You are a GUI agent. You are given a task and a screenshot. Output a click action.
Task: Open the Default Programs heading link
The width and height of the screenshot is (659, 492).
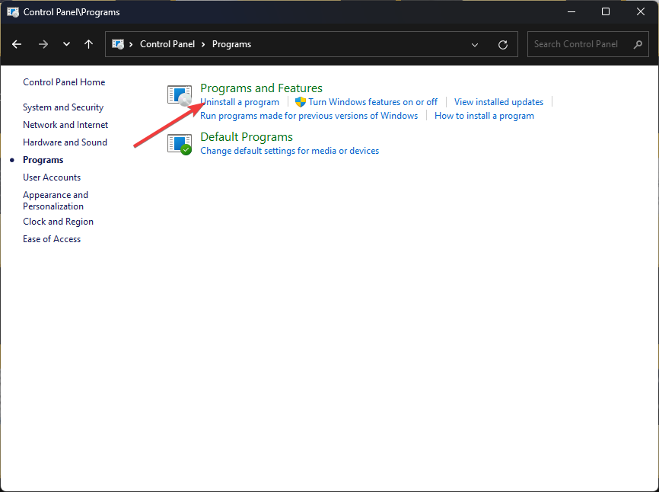click(247, 136)
